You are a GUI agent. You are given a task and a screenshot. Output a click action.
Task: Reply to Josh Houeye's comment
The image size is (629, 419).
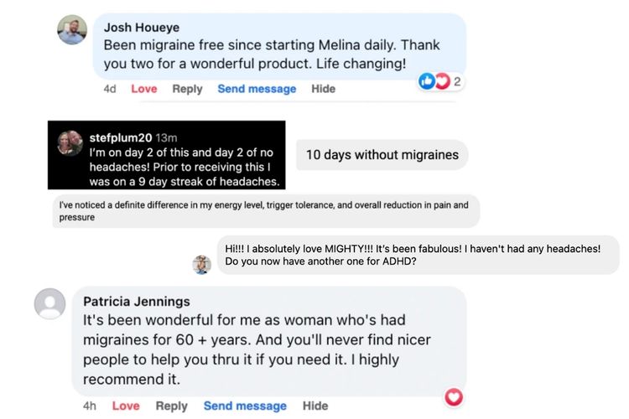(187, 89)
